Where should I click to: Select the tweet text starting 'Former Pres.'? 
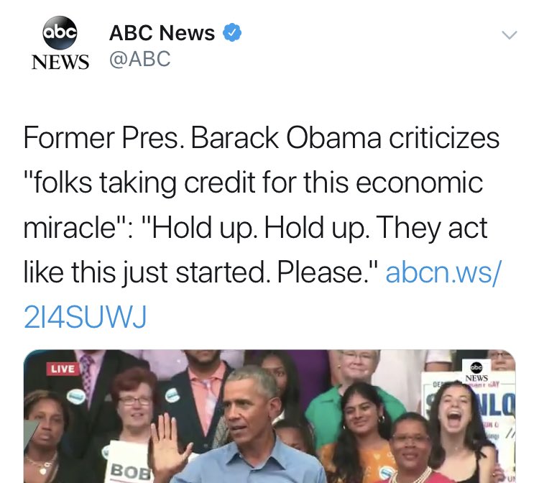(262, 227)
